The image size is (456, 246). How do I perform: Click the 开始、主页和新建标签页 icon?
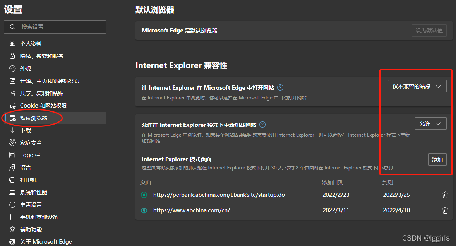(x=12, y=81)
